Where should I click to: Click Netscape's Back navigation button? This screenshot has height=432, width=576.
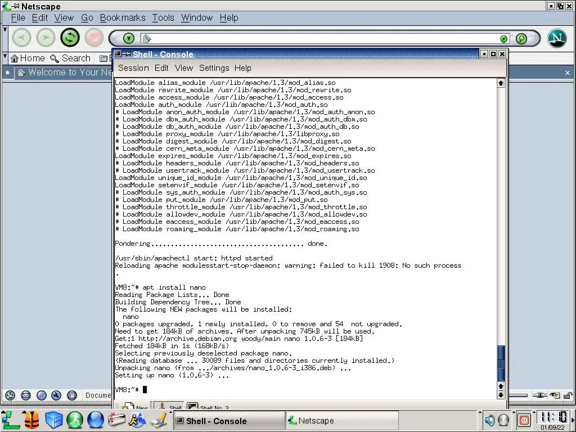coord(22,38)
